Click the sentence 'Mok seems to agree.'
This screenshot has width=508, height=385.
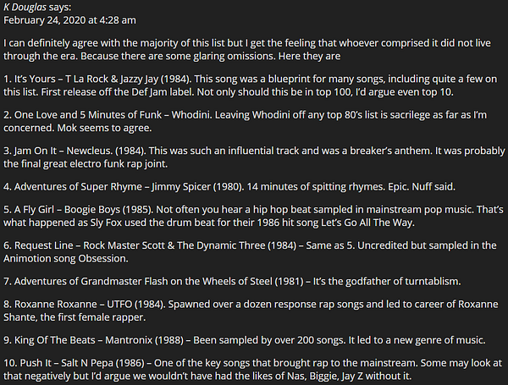pos(104,128)
